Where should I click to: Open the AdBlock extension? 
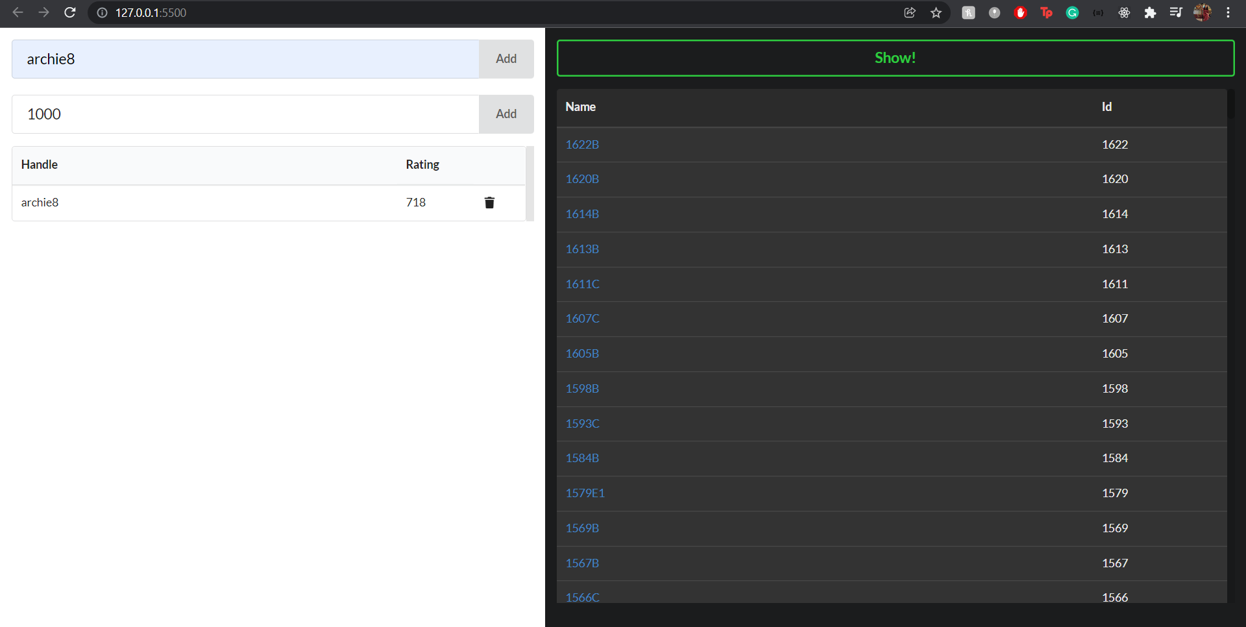(x=1020, y=12)
